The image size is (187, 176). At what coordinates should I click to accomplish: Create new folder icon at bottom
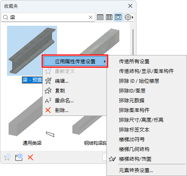19,157
